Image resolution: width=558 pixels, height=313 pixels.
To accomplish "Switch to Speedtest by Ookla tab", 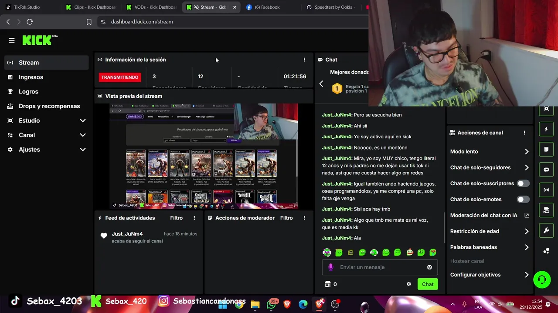I will click(x=331, y=7).
